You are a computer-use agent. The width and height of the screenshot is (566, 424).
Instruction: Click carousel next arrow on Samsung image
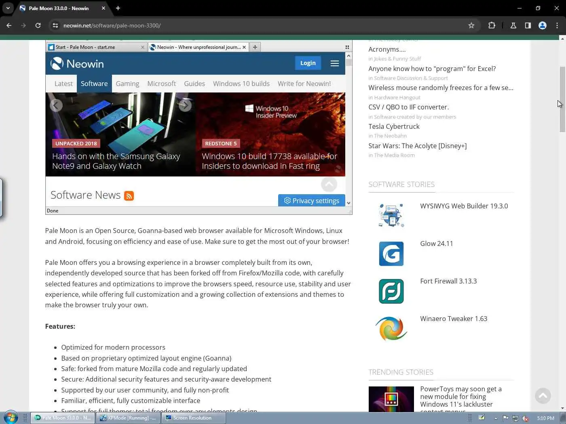coord(185,105)
